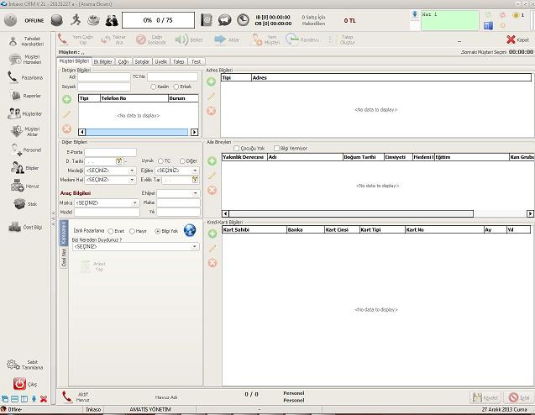Click the two-people meeting status icon
The image size is (535, 415).
point(111,20)
